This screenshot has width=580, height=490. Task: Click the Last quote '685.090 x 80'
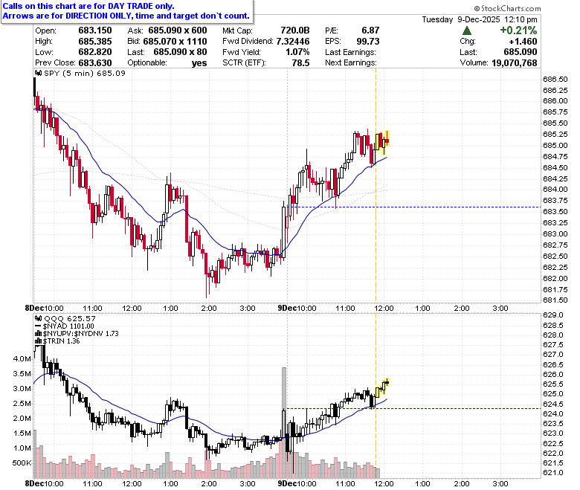coord(180,52)
